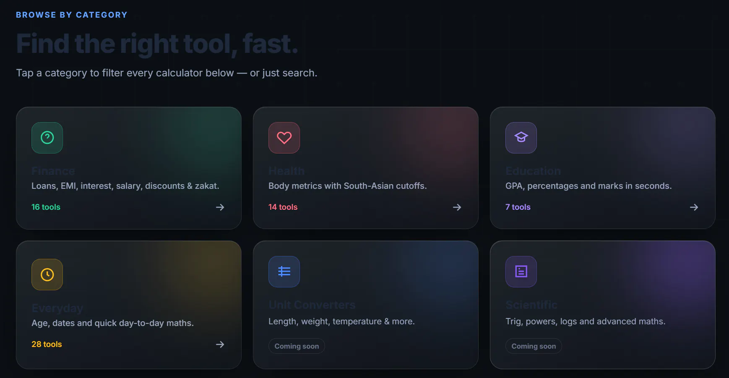Click the blue Unit Converters list icon
Image resolution: width=729 pixels, height=378 pixels.
[x=284, y=271]
